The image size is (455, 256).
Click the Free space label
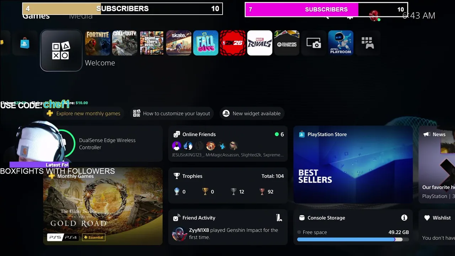coord(315,232)
